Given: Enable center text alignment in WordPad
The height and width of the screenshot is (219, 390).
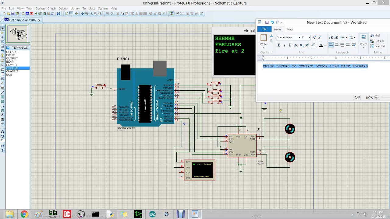Looking at the screenshot, I should pos(336,45).
